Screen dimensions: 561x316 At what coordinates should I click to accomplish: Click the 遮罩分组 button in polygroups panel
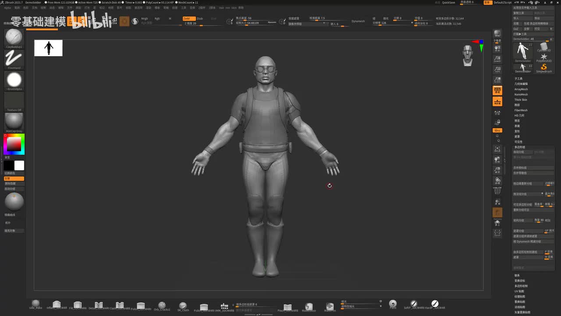528,231
